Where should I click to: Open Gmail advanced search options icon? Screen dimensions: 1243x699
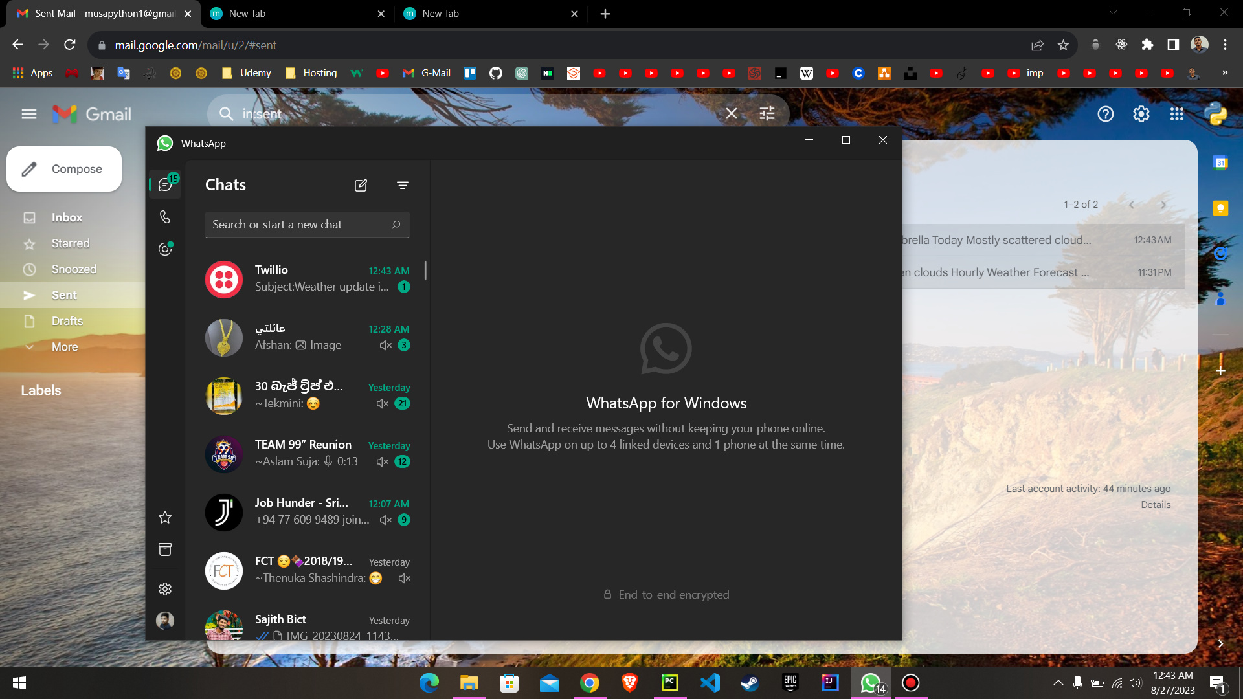(767, 113)
